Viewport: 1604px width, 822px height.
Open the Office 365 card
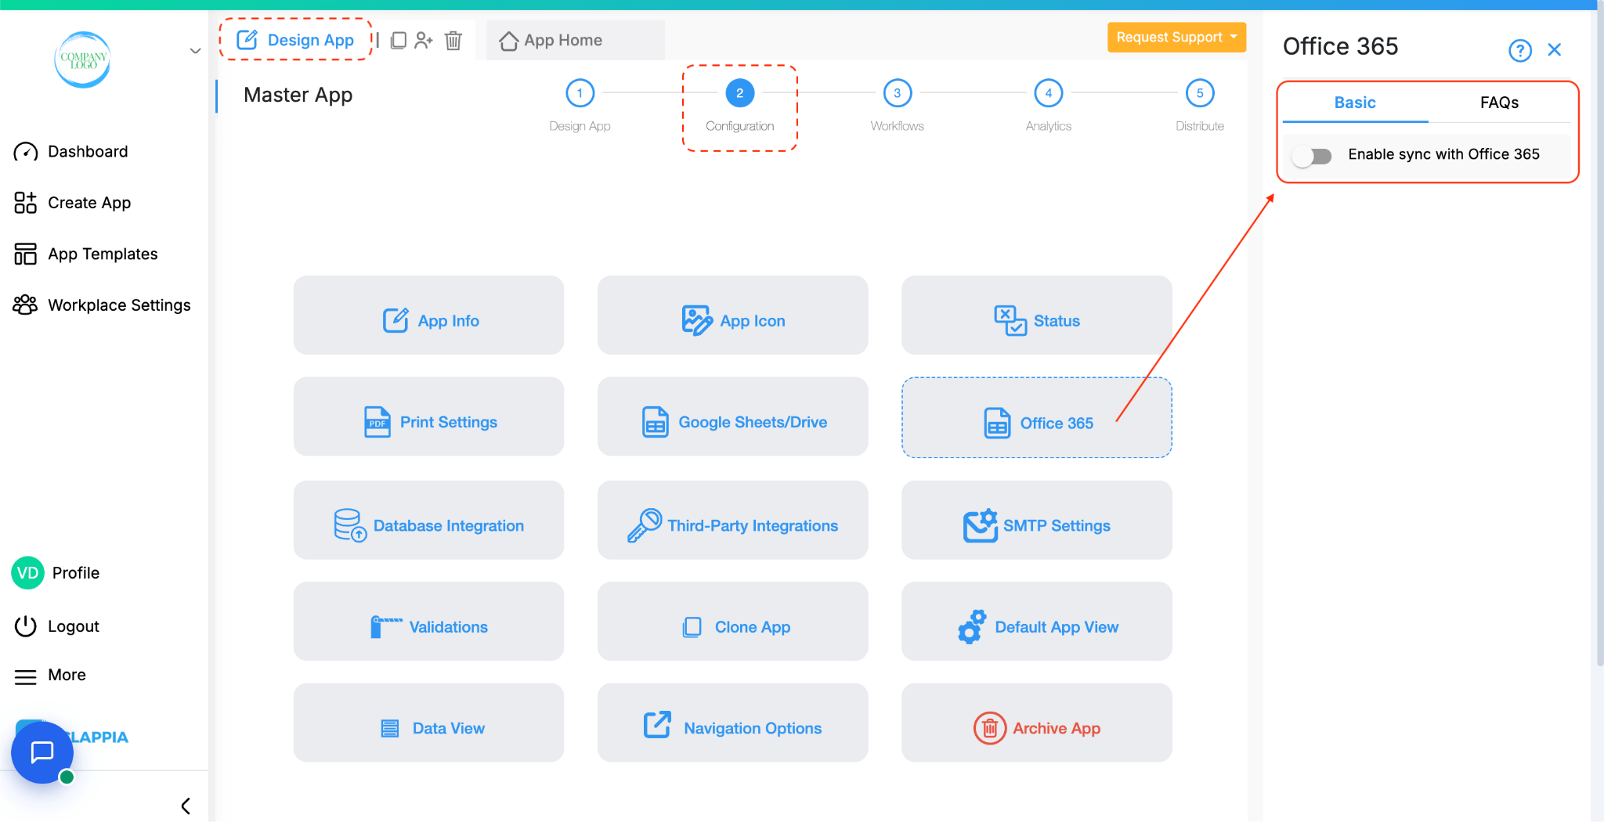[x=1036, y=417]
